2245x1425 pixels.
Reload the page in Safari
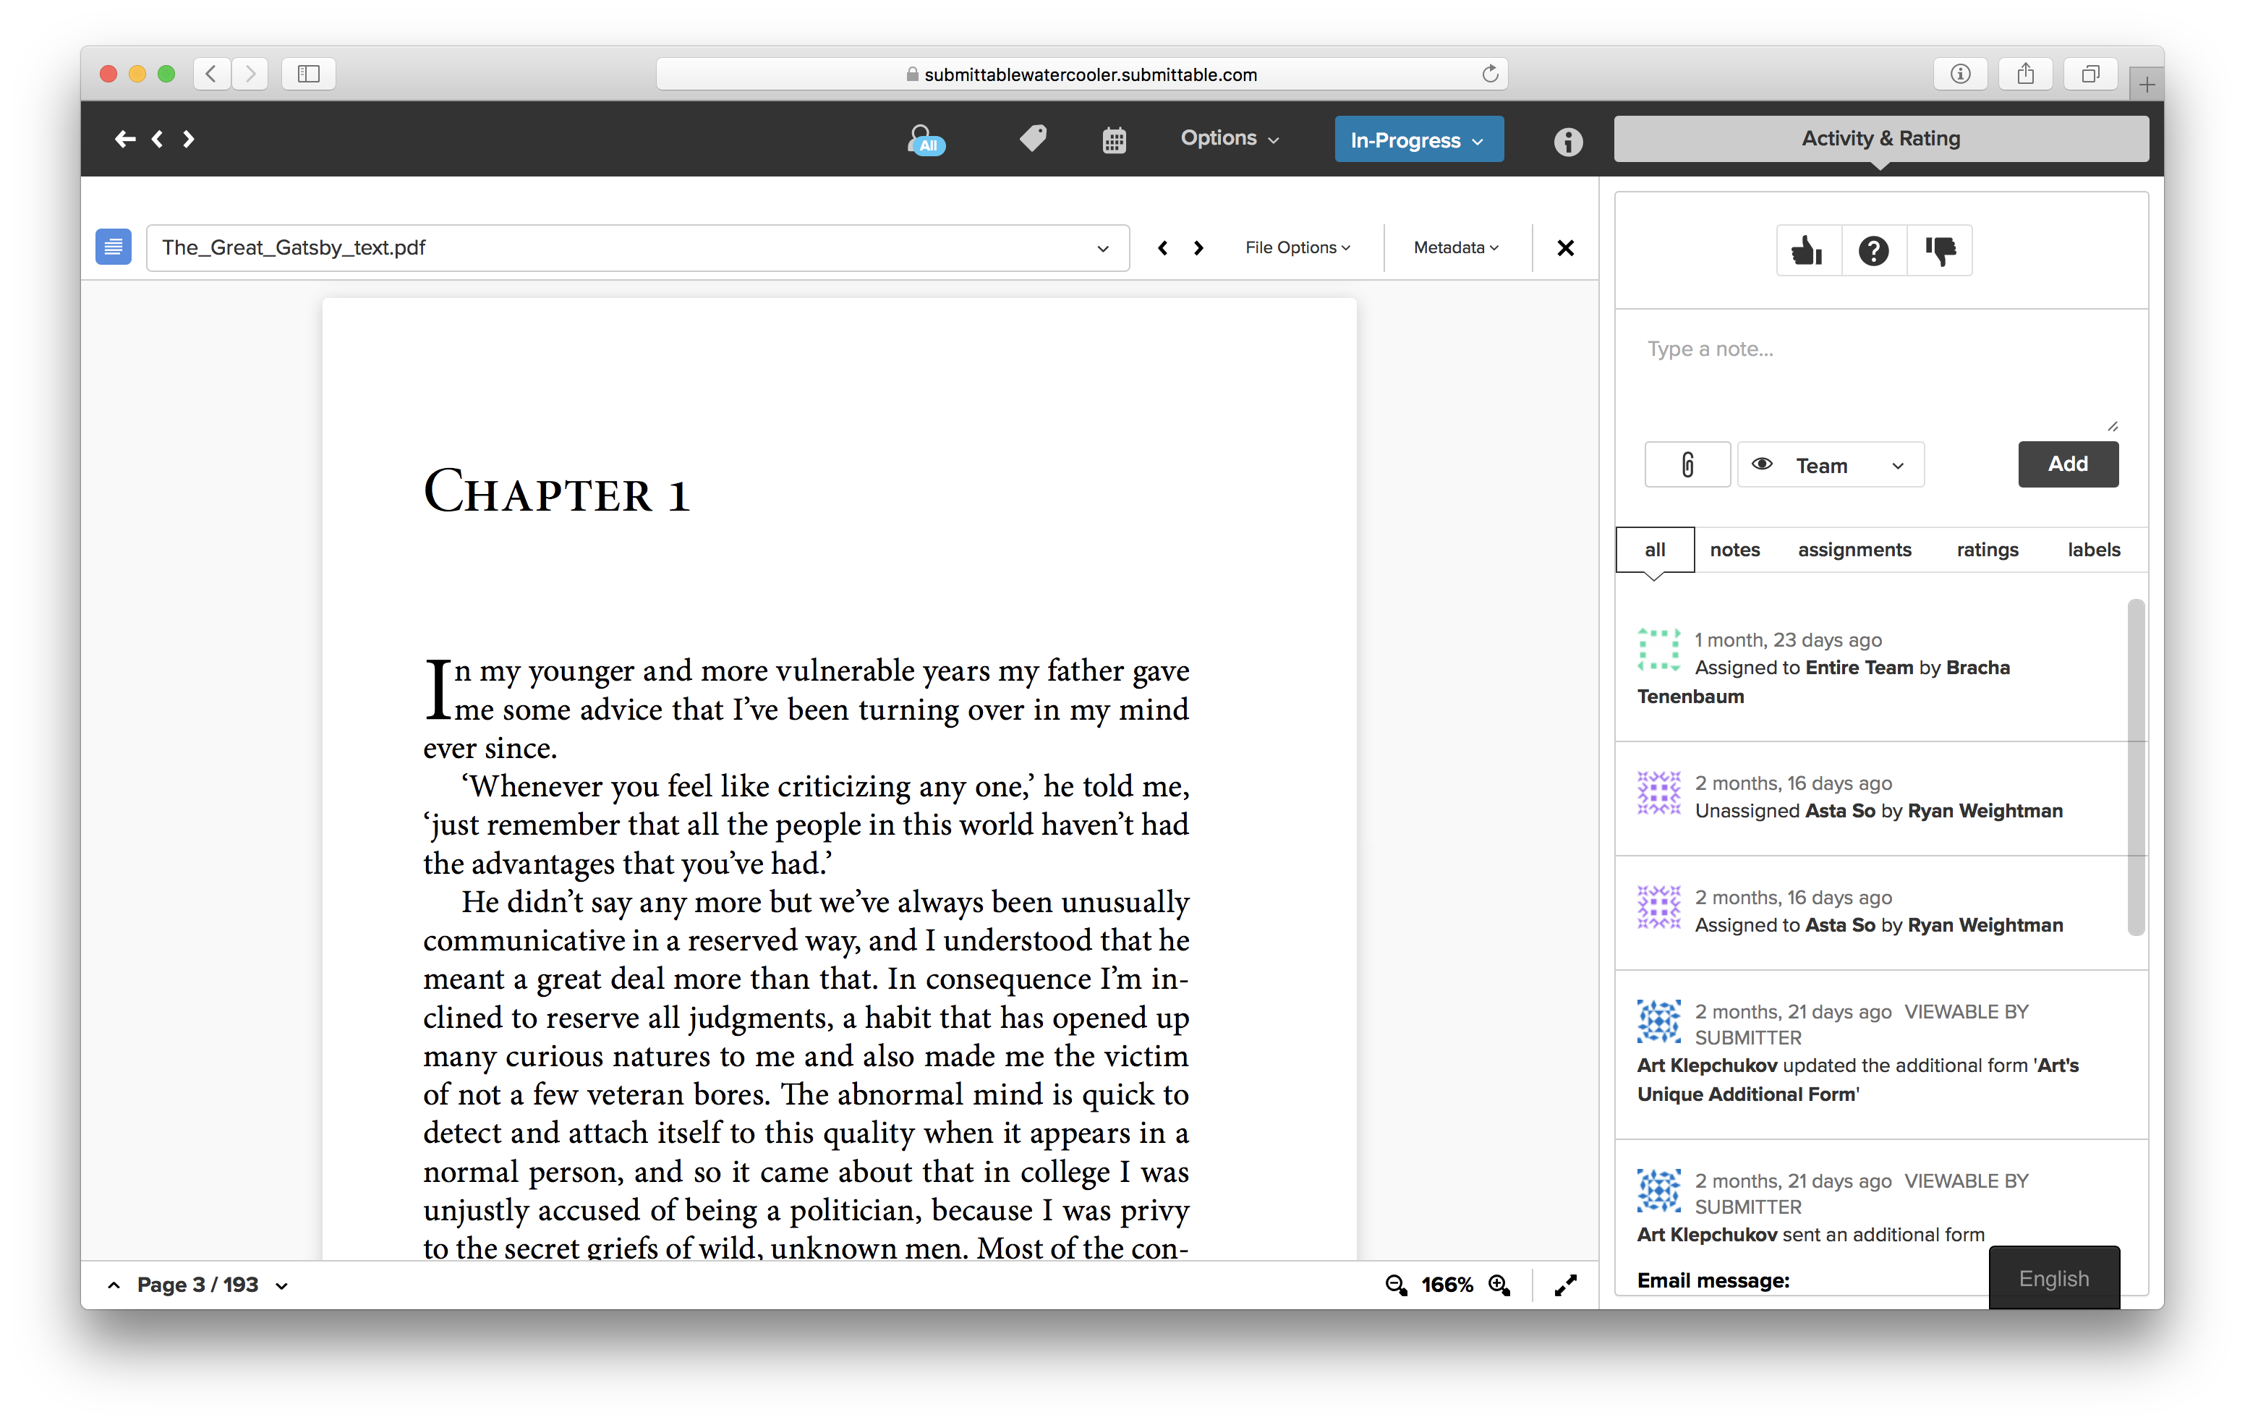click(1490, 74)
